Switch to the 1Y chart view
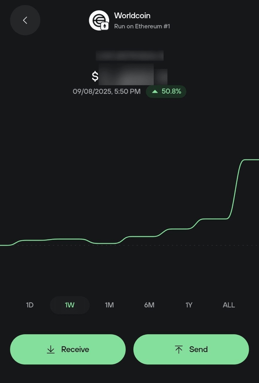 pos(189,305)
